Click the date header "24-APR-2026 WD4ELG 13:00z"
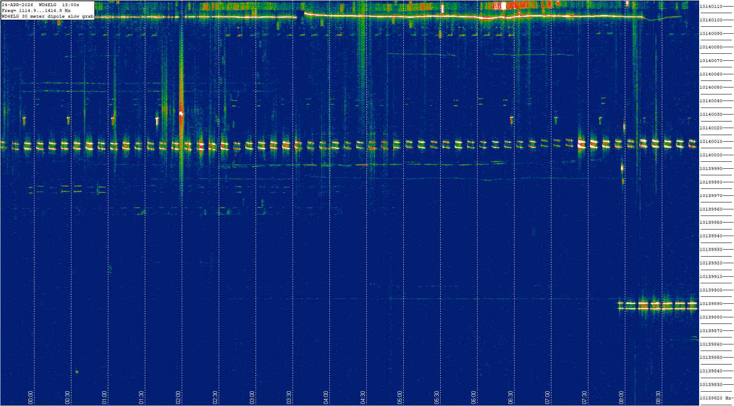Screen dimensions: 734x406 [41, 5]
